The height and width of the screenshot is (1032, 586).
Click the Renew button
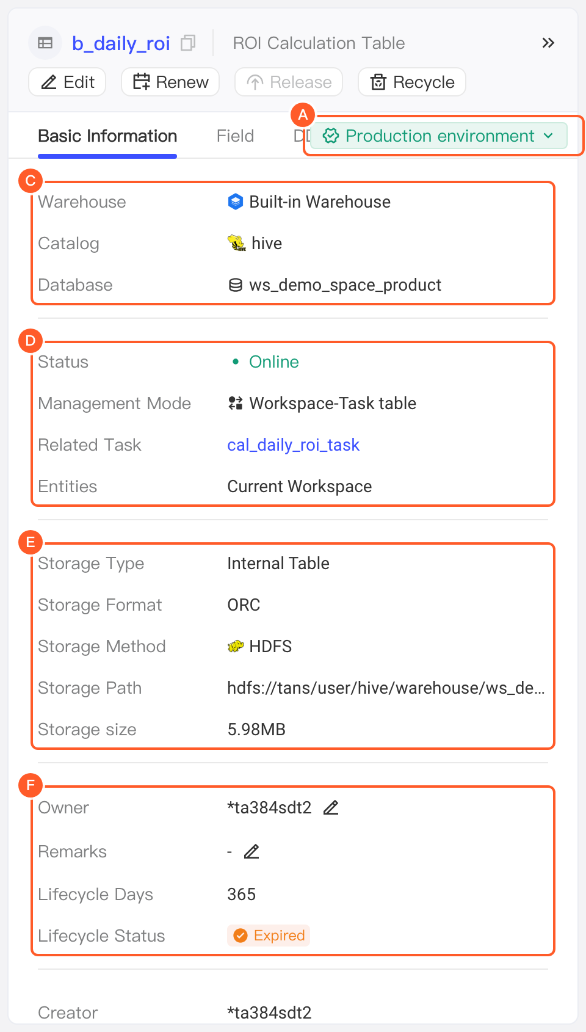pyautogui.click(x=170, y=82)
